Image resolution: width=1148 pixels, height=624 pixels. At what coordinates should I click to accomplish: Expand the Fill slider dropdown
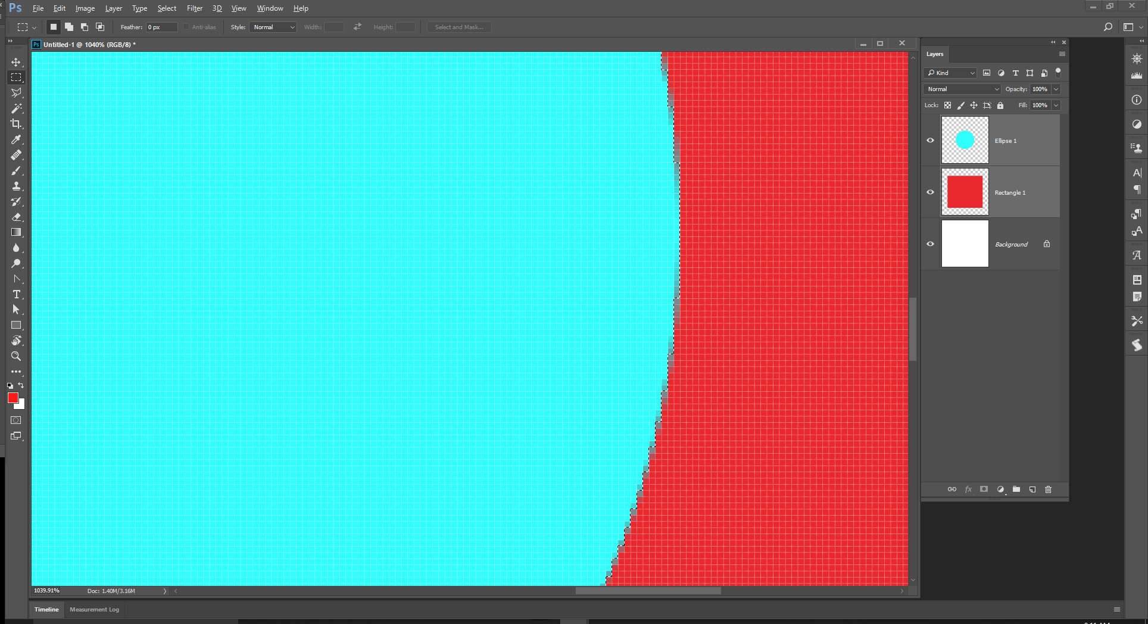pyautogui.click(x=1056, y=105)
